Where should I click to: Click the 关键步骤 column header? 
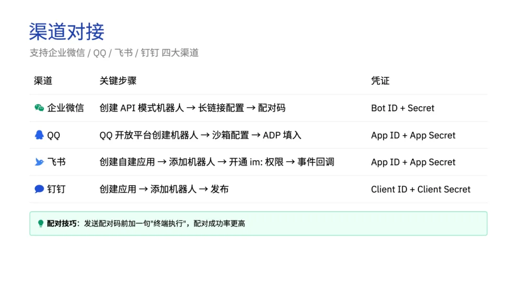[118, 81]
